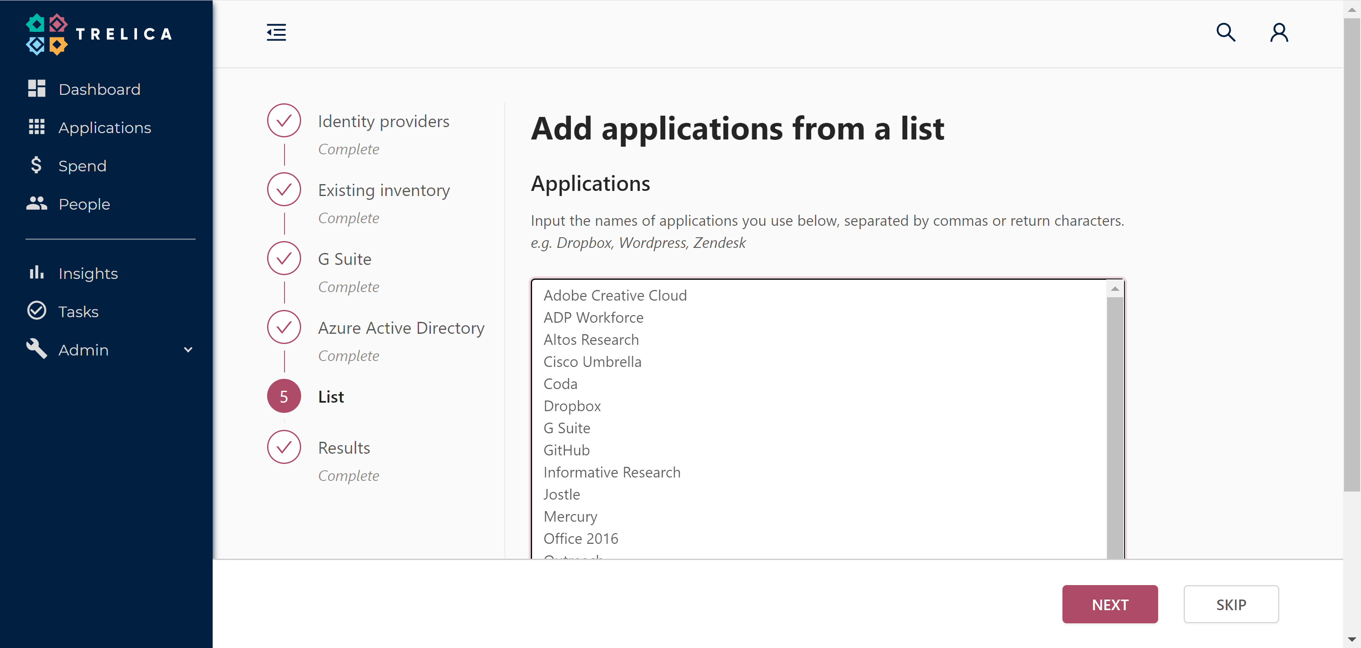Click the example text 'e.g. Dropbox, Wordpress, Zendesk'

tap(638, 243)
